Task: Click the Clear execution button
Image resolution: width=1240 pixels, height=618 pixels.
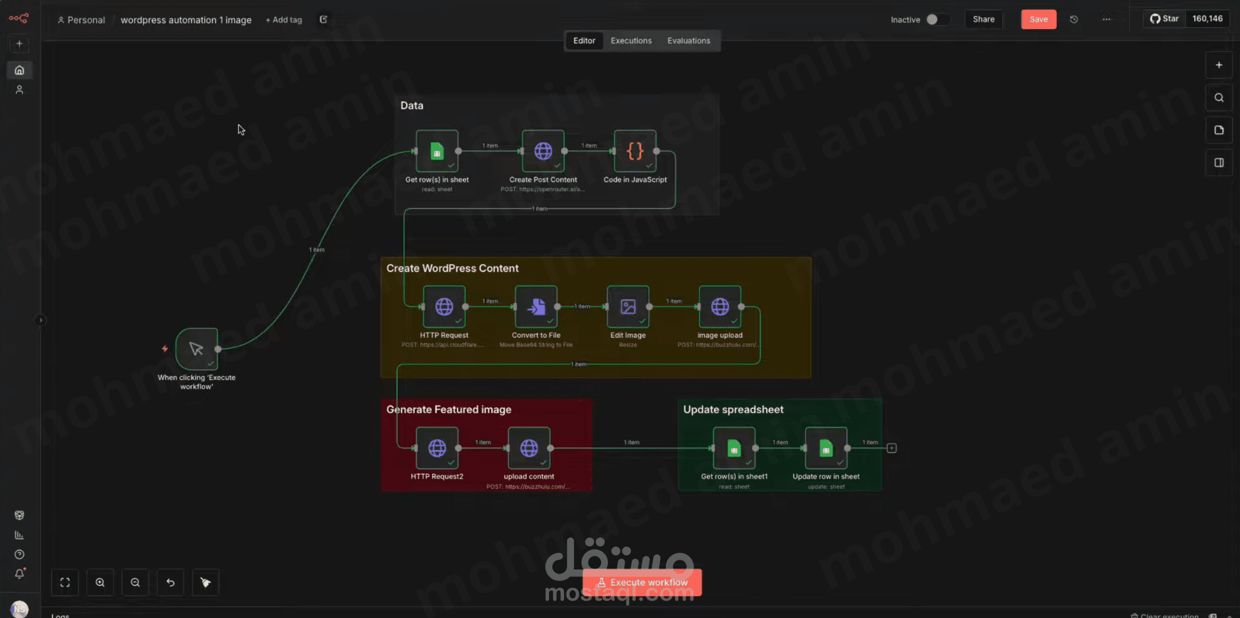Action: click(x=1165, y=615)
